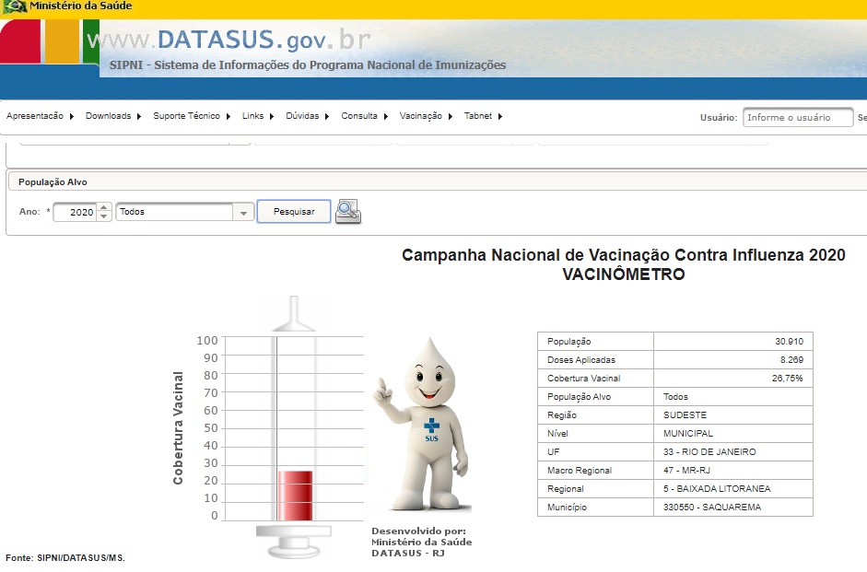Viewport: 867px width, 572px height.
Task: Click the MUNICIPAL level cell
Action: (x=732, y=433)
